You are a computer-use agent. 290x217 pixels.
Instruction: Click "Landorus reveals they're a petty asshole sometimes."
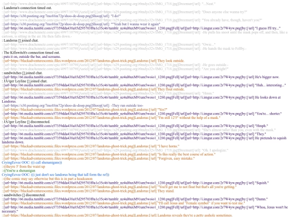[195, 215]
